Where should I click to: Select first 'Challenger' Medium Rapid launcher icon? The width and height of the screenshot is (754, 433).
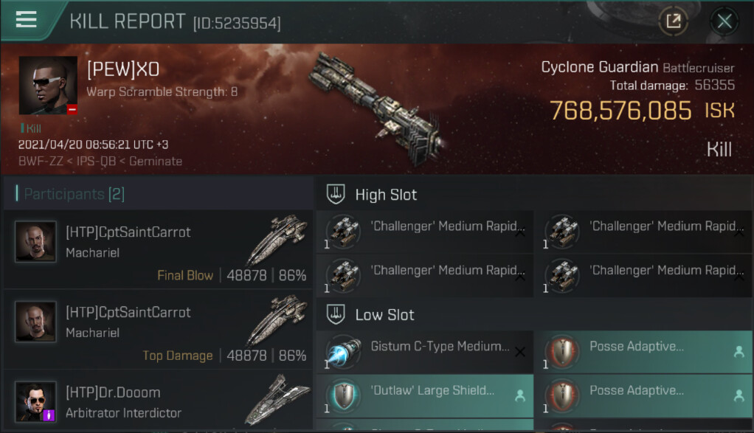pyautogui.click(x=343, y=232)
